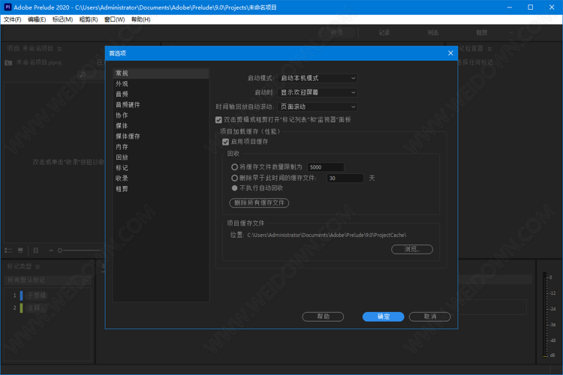The width and height of the screenshot is (563, 375).
Task: Select 音频 preferences category
Action: point(161,94)
